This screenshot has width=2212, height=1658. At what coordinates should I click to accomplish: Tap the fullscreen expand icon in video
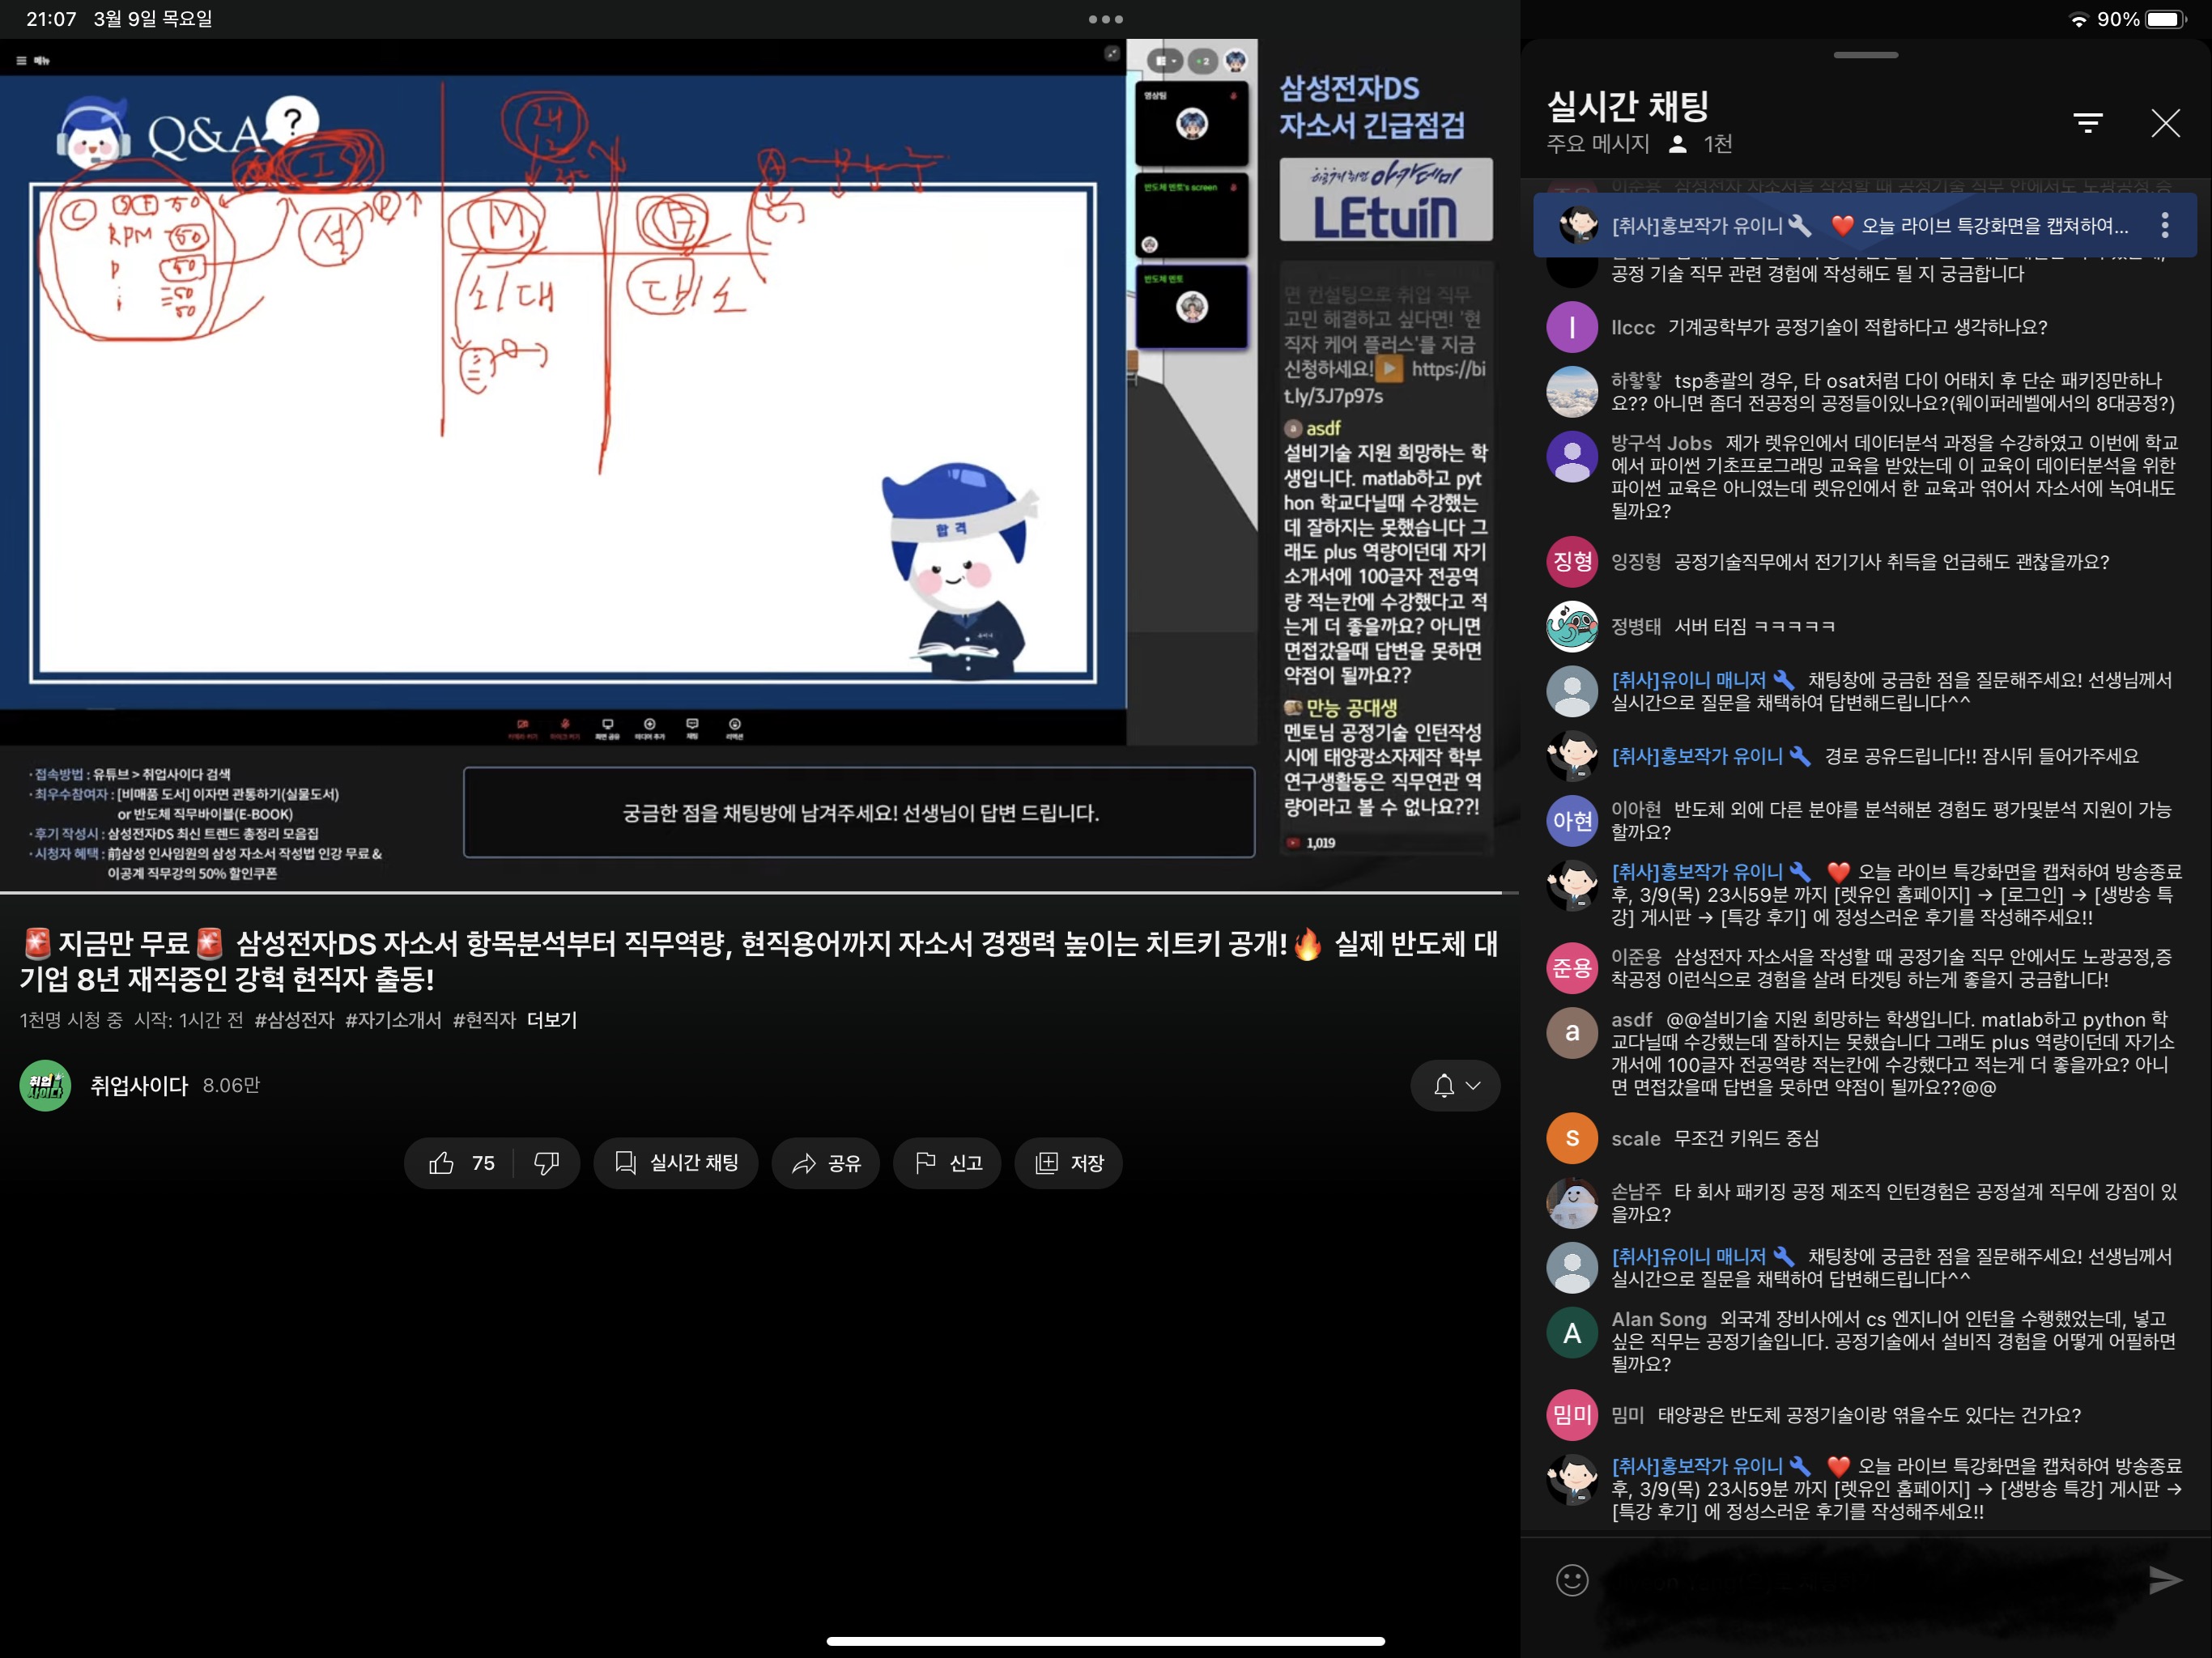click(1111, 53)
